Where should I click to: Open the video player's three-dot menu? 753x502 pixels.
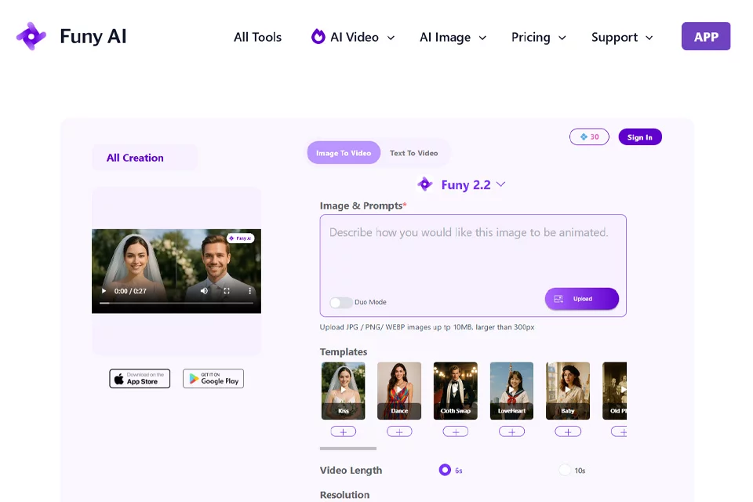point(249,291)
